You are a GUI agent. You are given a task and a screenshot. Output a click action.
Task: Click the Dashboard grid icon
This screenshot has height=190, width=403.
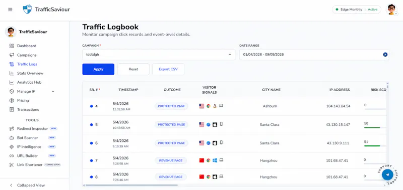(x=11, y=46)
